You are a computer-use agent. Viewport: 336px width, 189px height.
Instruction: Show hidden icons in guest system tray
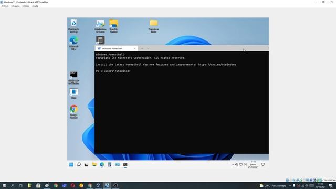233,164
